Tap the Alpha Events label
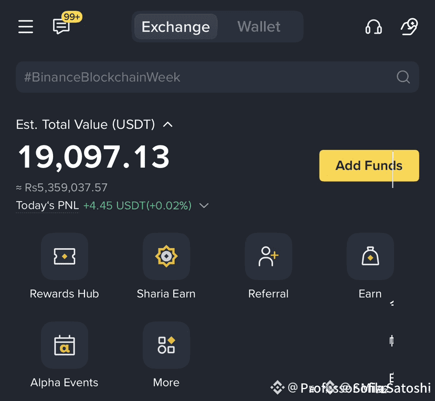 click(x=64, y=383)
